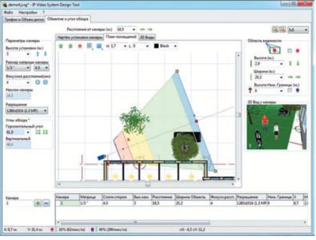
Task: Toggle the checkbox beside lower bound height
Action: click(289, 90)
